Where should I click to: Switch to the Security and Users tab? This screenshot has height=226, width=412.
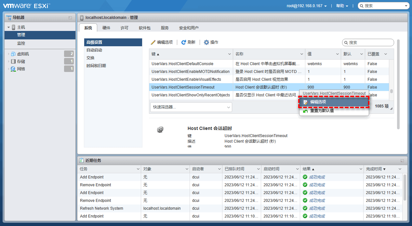(189, 28)
